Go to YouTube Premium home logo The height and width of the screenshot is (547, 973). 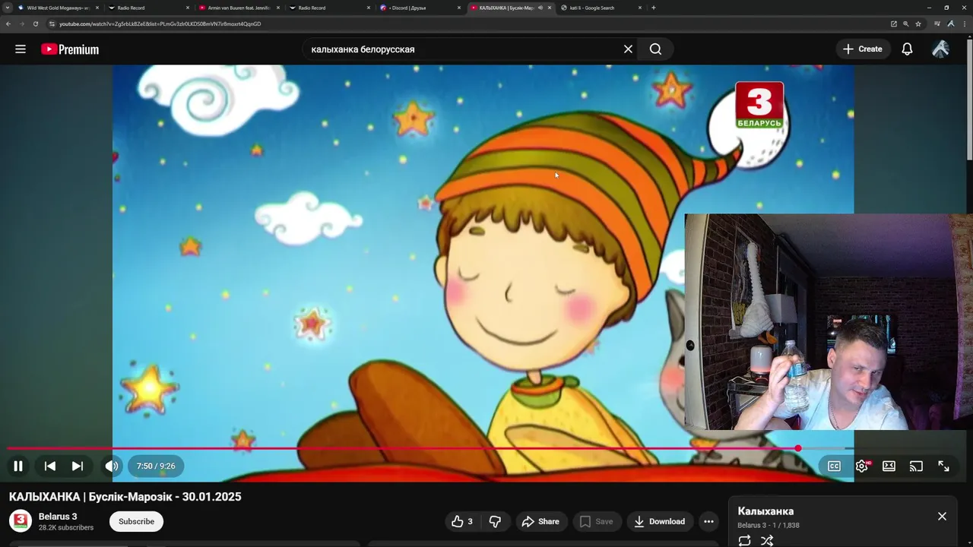tap(70, 49)
